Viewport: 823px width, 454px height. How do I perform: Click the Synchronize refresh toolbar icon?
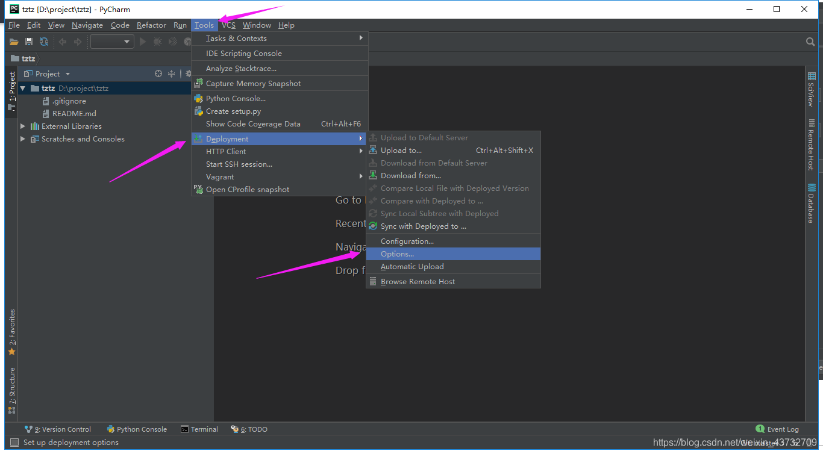click(44, 42)
